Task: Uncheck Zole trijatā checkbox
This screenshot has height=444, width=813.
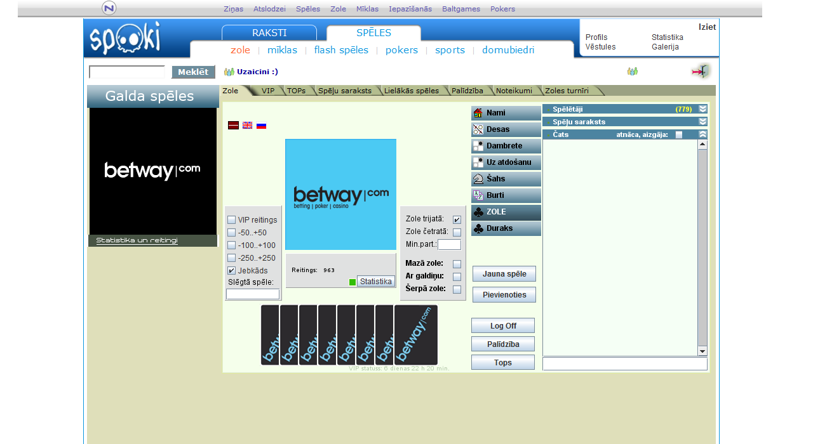Action: point(457,219)
